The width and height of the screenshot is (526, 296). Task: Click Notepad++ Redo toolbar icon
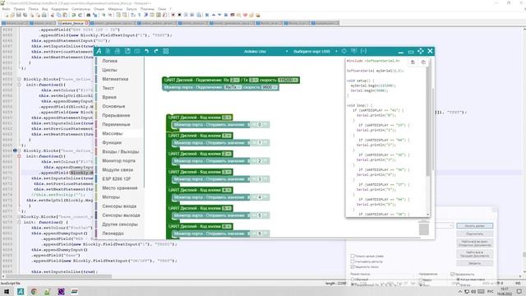tap(80, 15)
